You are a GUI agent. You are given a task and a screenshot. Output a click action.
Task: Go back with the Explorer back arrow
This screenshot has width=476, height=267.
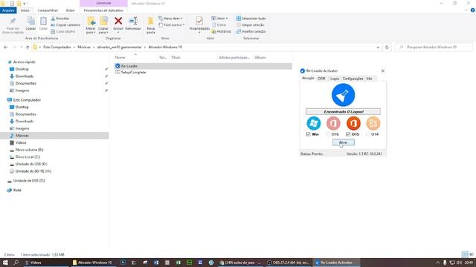tap(6, 47)
